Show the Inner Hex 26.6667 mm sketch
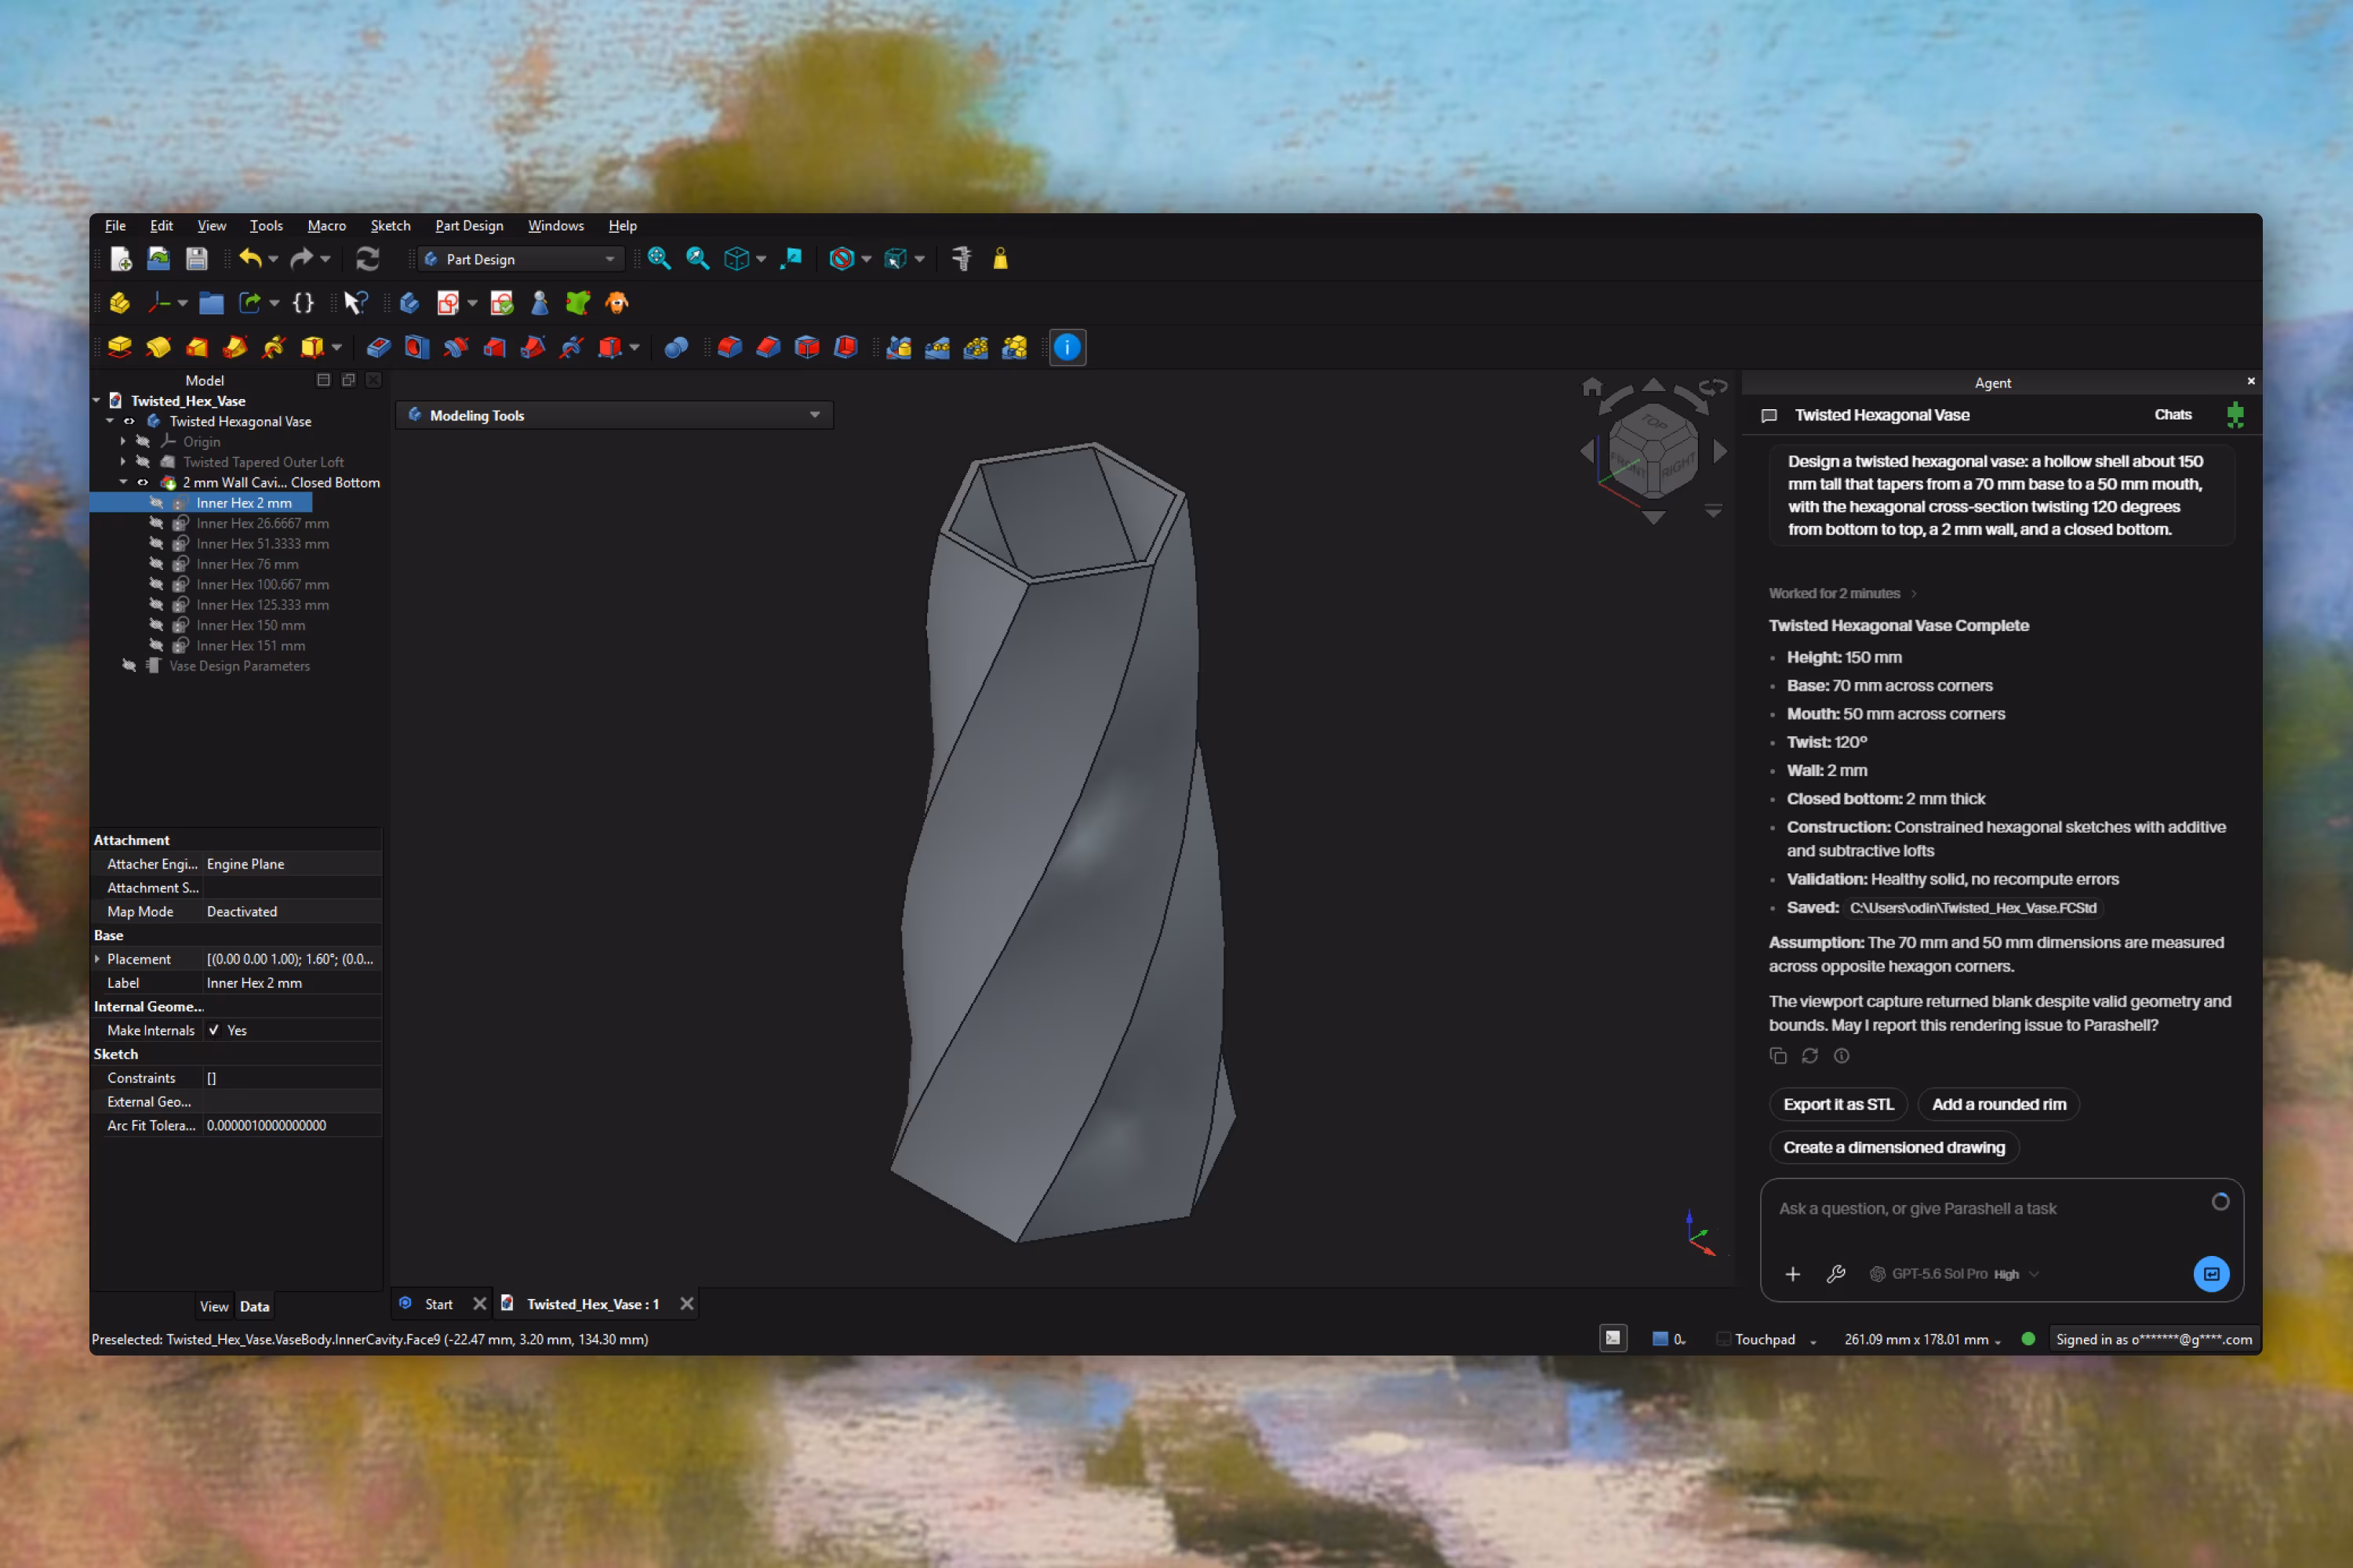This screenshot has width=2353, height=1568. [x=156, y=523]
